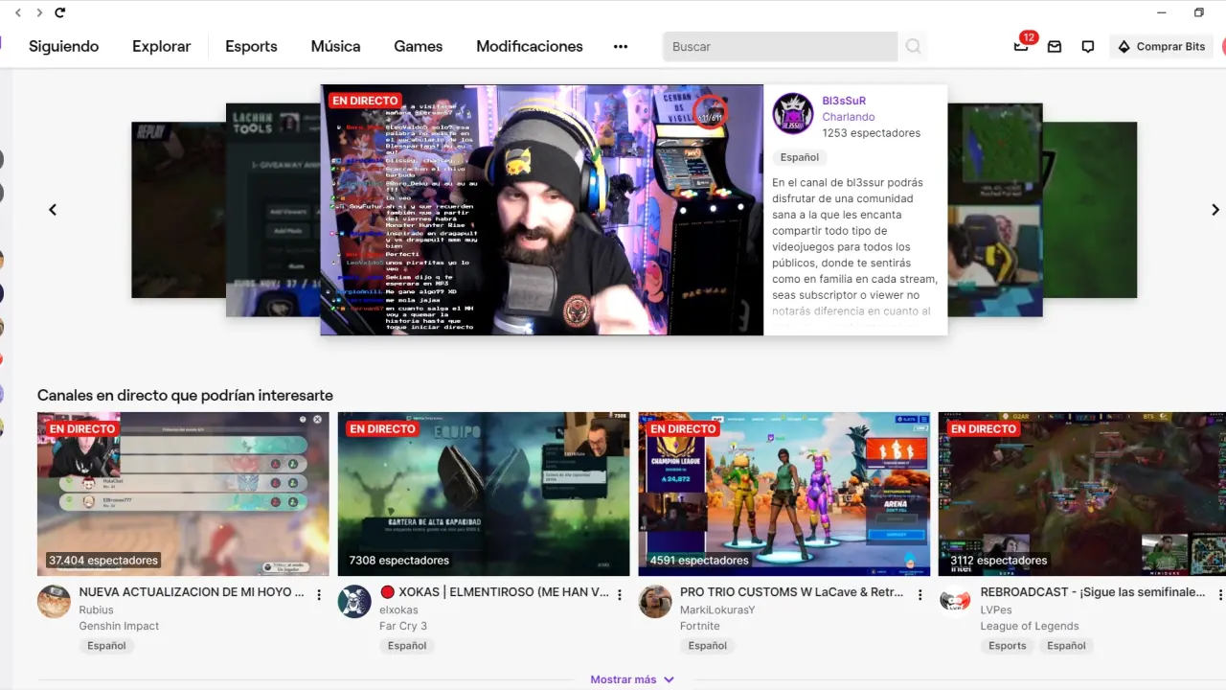Click the elxokas channel avatar
Image resolution: width=1226 pixels, height=690 pixels.
354,602
